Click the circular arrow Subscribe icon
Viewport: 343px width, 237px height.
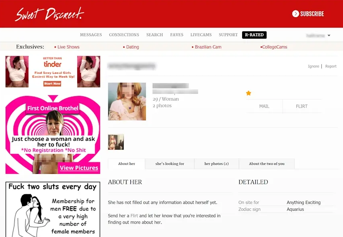[295, 14]
